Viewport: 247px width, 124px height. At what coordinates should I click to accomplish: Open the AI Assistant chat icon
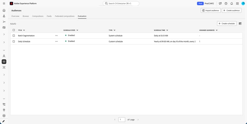click(220, 4)
